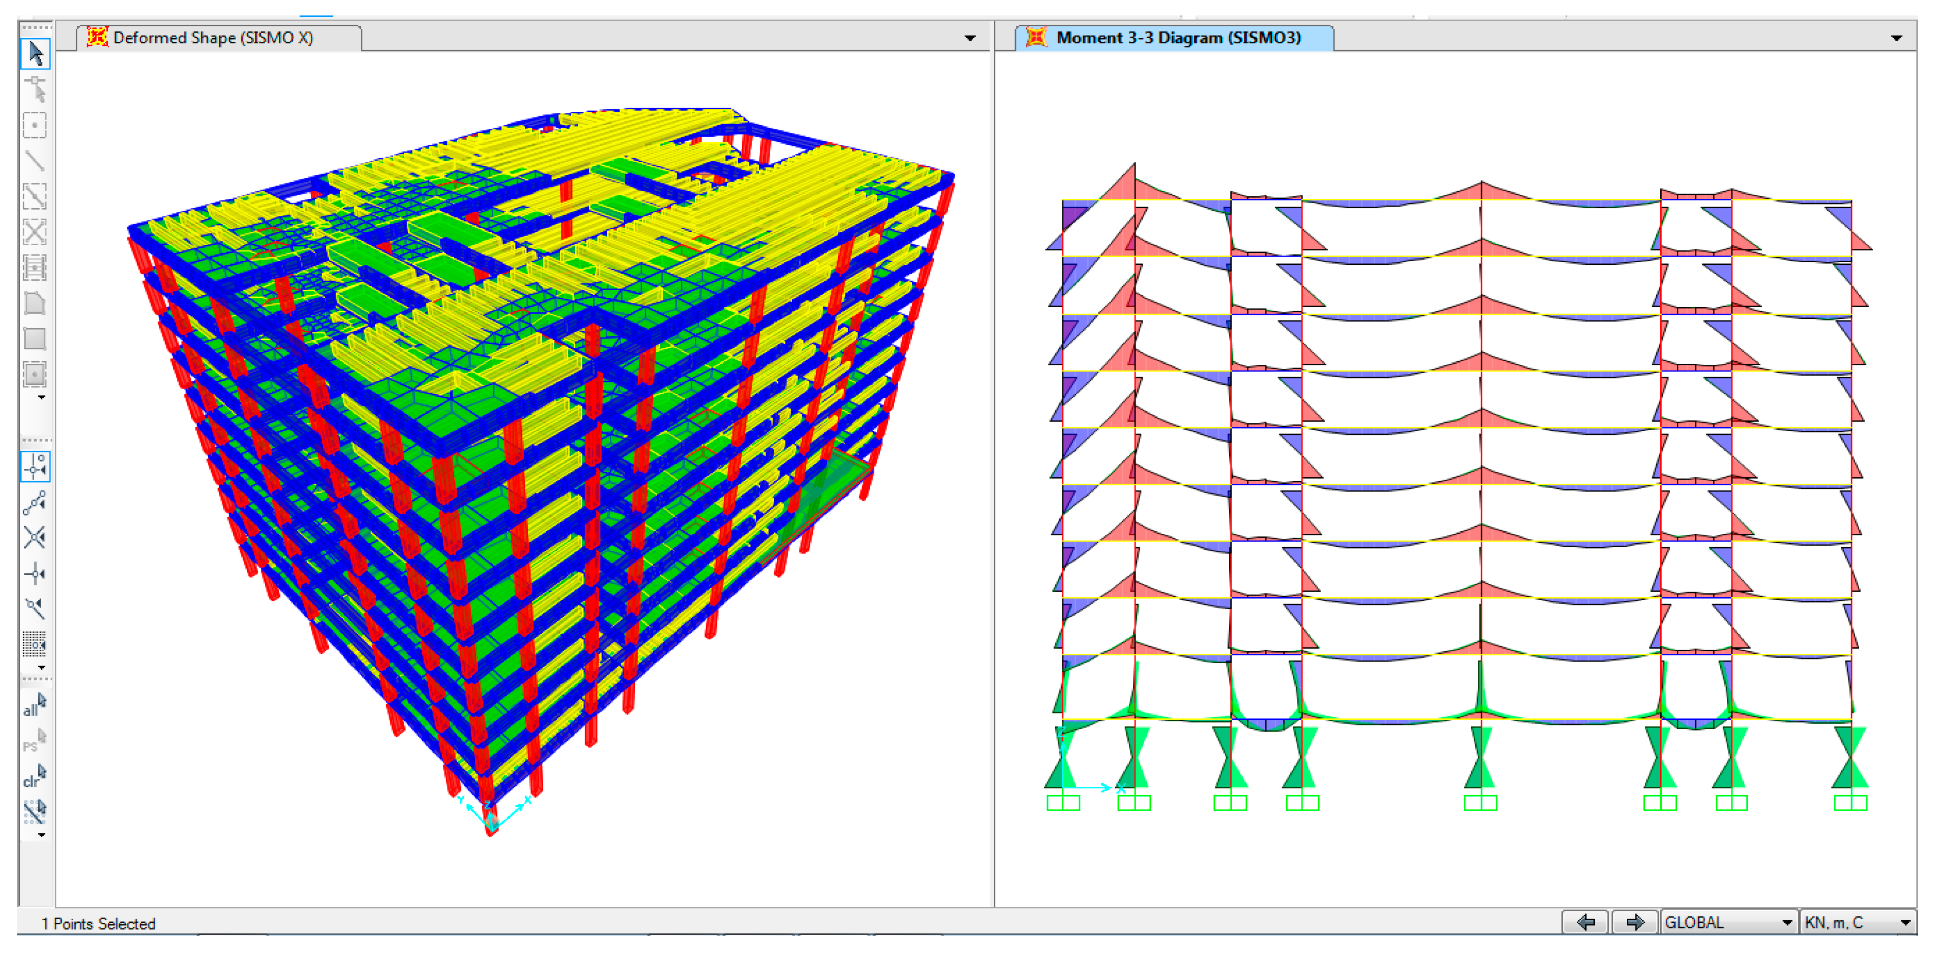Activate Select Using Intersecting Line tool
This screenshot has height=964, width=1935.
coord(35,811)
